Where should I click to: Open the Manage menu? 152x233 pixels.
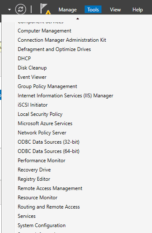point(67,10)
